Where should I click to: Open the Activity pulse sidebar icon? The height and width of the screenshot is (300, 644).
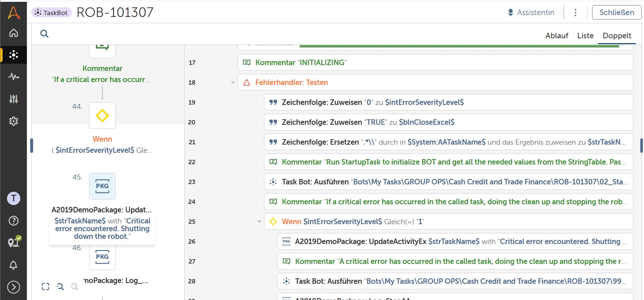click(14, 77)
